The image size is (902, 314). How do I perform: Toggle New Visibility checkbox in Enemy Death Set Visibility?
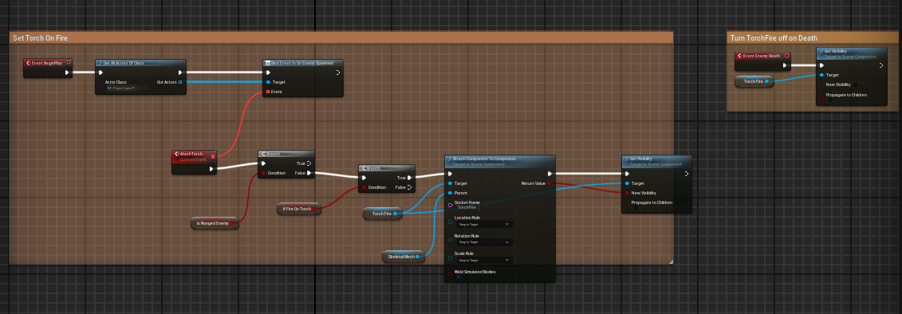click(x=855, y=84)
